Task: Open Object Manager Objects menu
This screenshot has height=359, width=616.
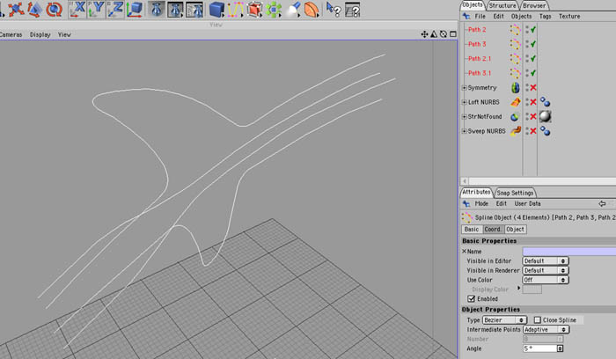Action: click(x=521, y=16)
